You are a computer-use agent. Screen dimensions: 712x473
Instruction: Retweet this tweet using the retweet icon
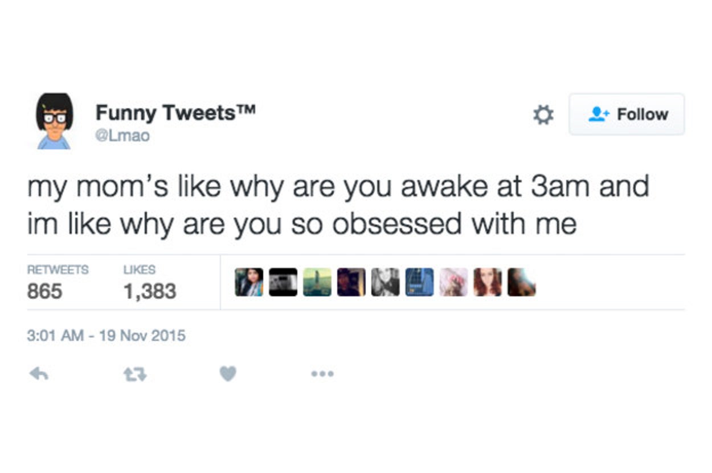click(x=134, y=374)
